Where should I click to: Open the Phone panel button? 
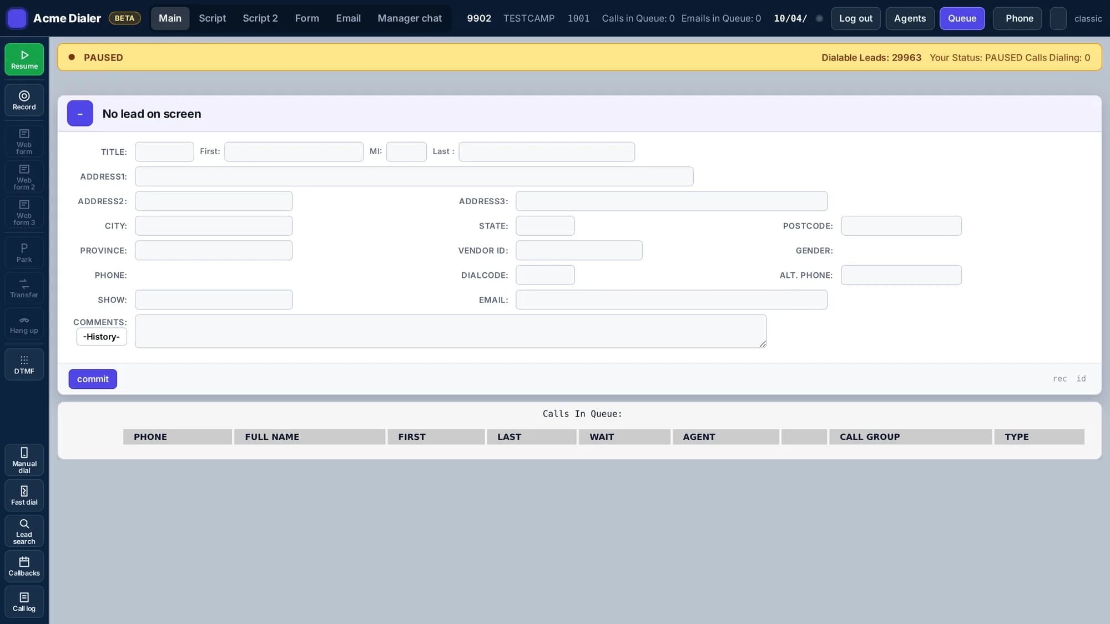pos(1017,18)
